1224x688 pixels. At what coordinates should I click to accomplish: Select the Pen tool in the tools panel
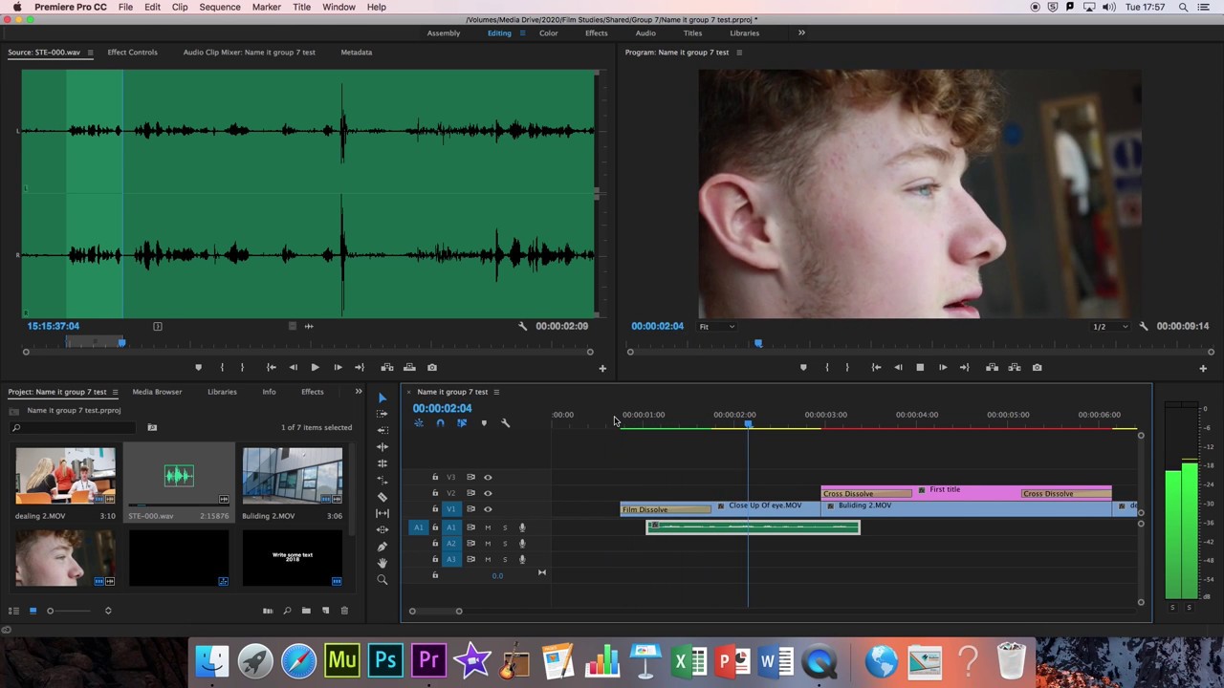(x=382, y=547)
